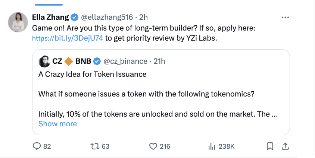Open the three-dot more options menu
315x158 pixels.
(285, 17)
